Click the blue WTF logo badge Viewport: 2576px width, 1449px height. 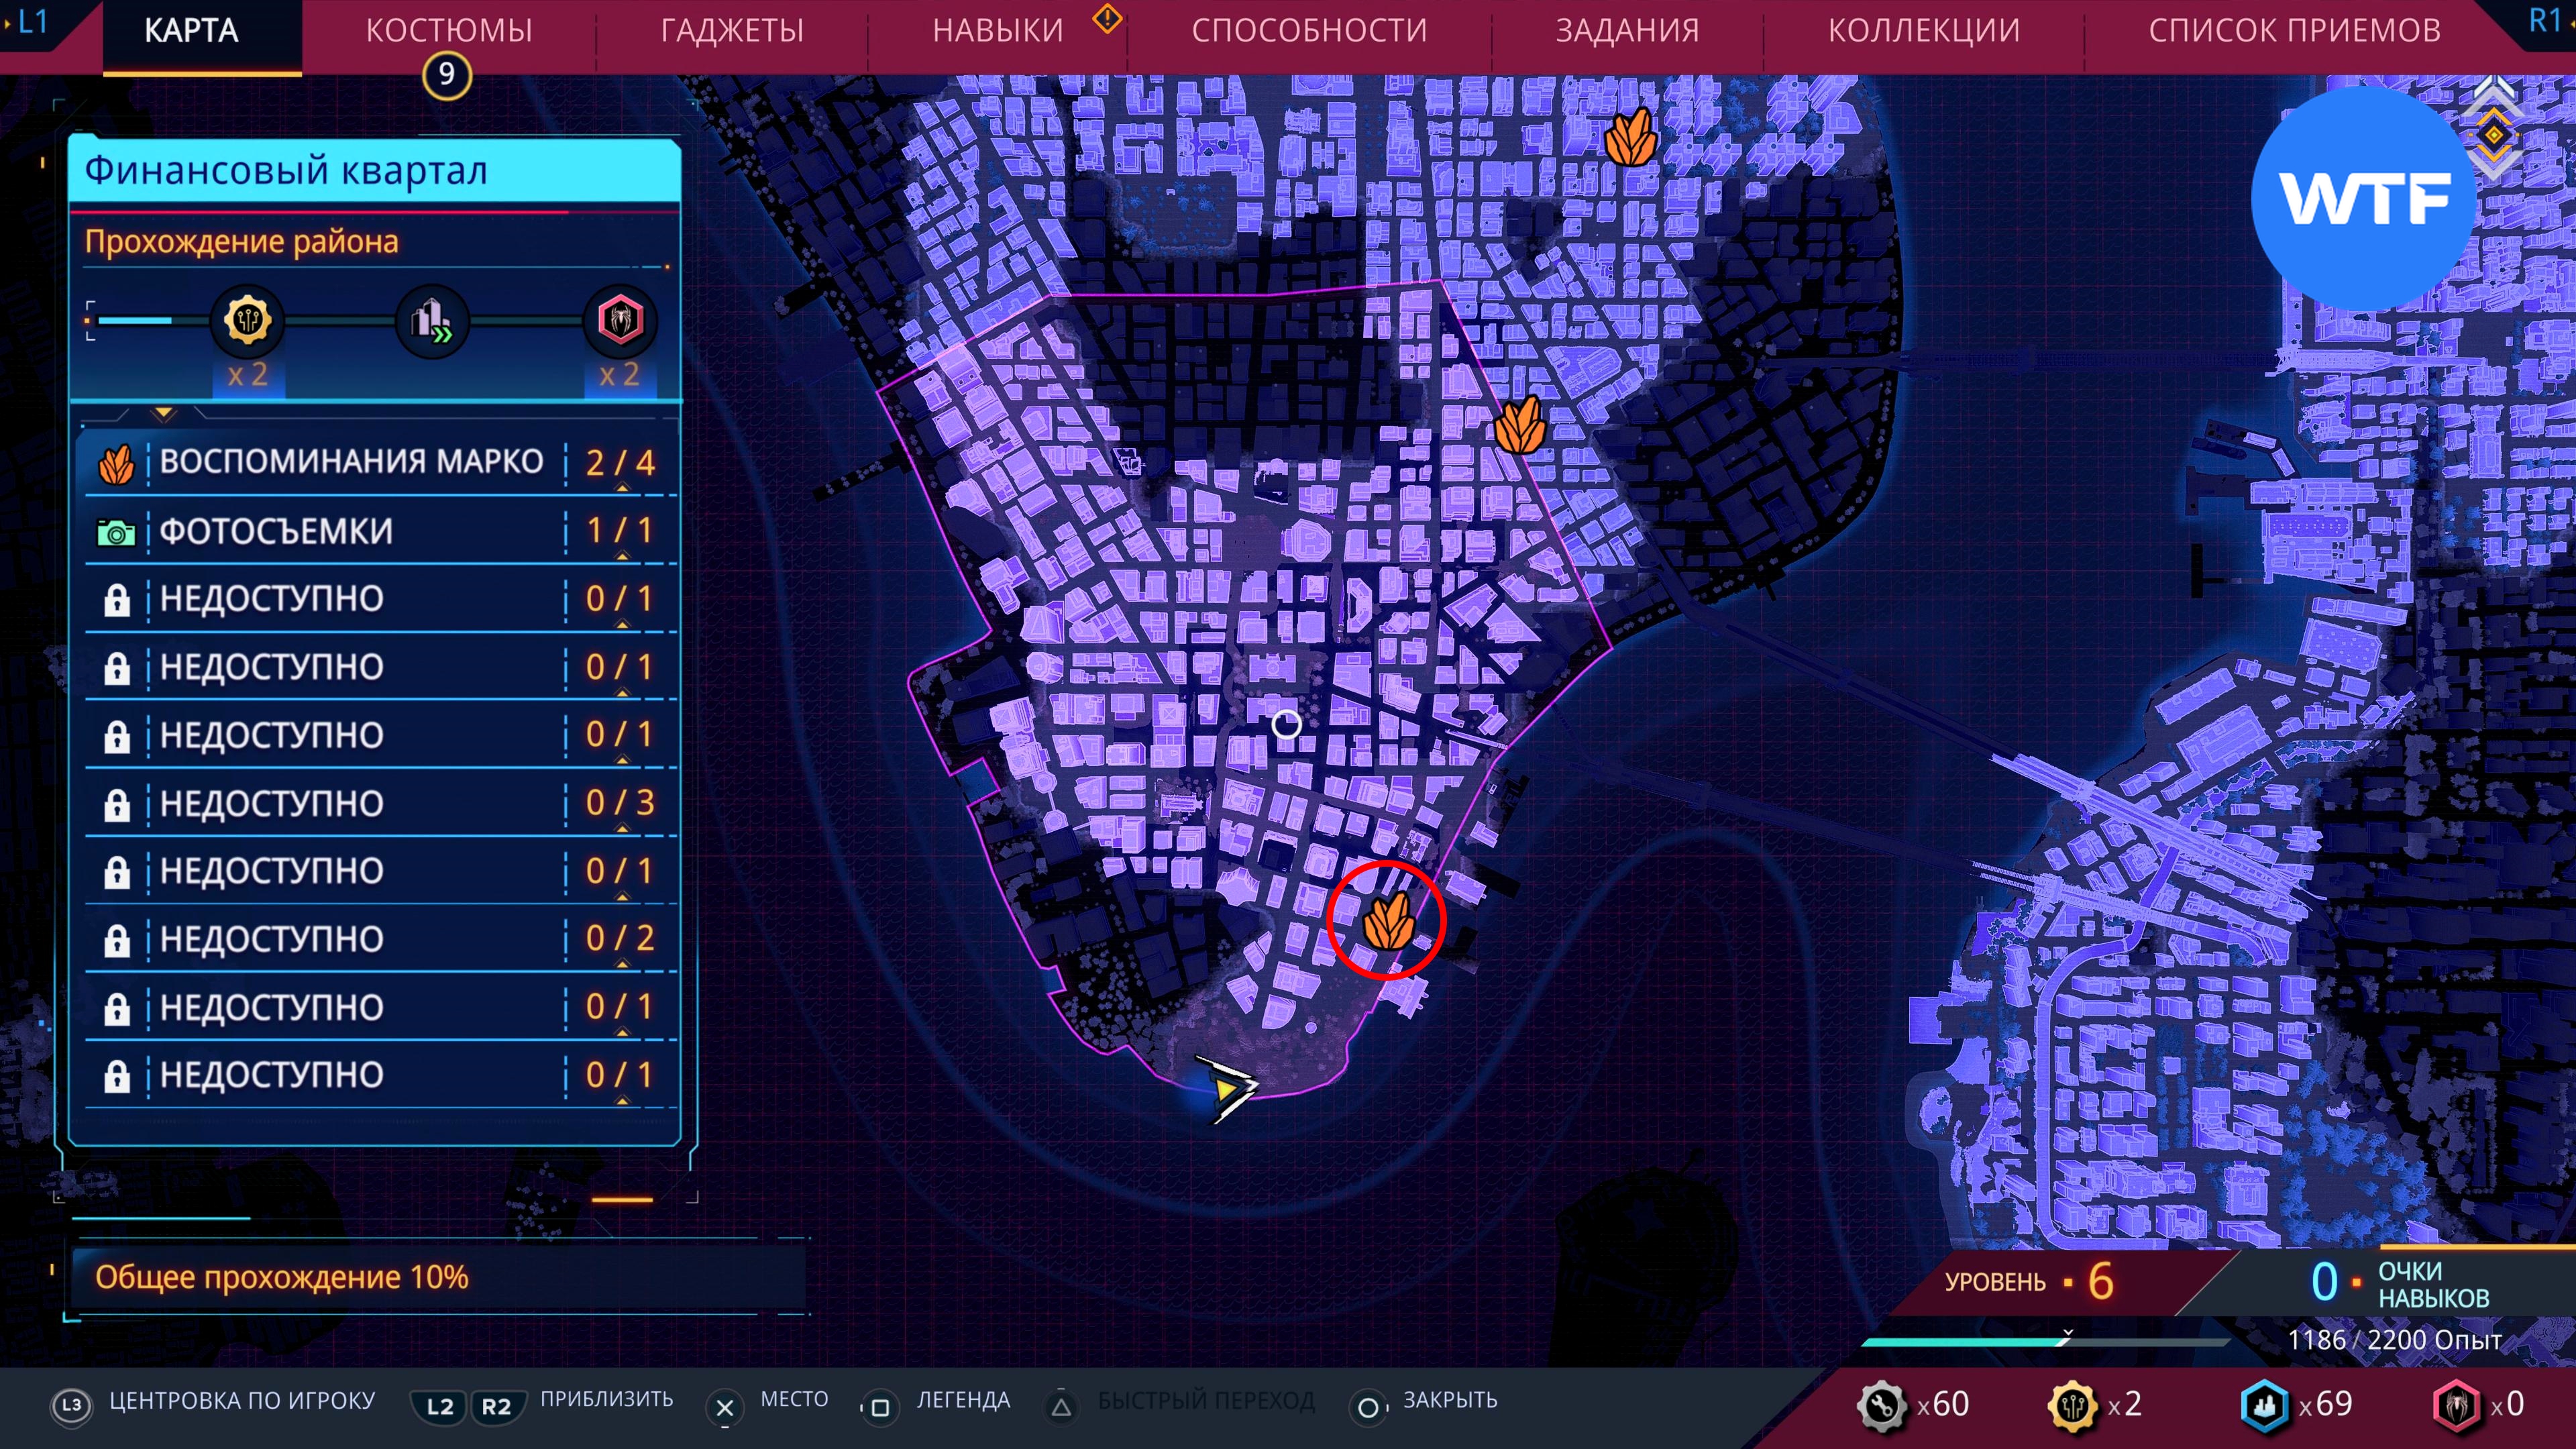pos(2364,198)
